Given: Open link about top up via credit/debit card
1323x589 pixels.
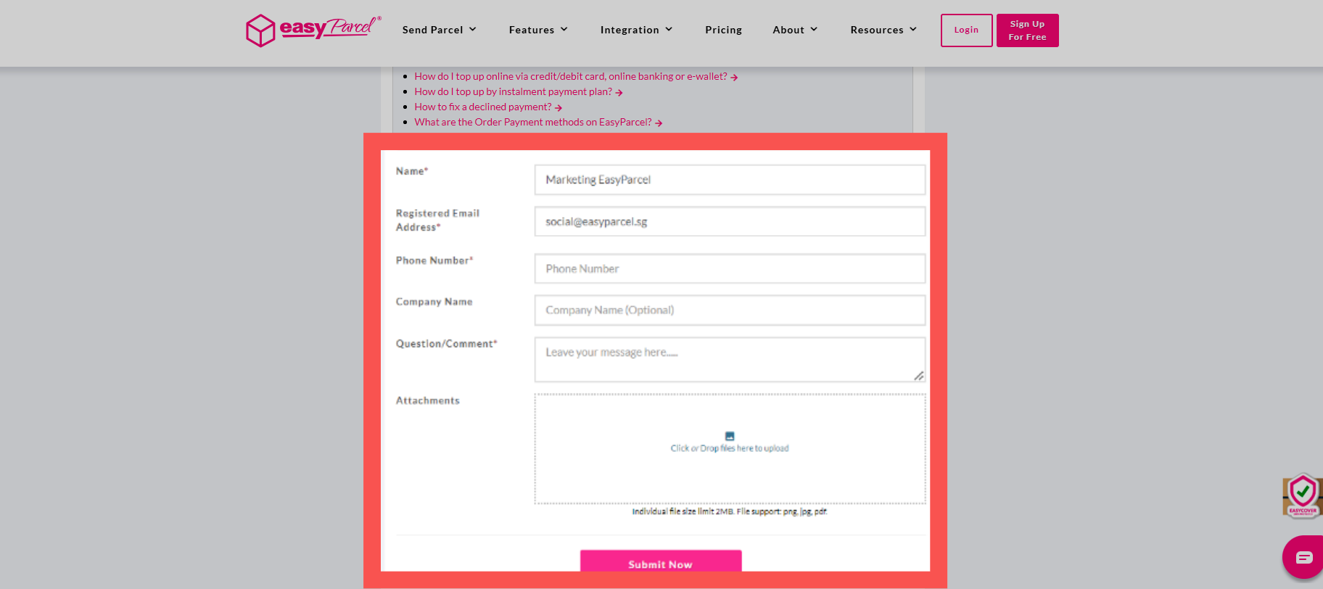Looking at the screenshot, I should click(576, 76).
